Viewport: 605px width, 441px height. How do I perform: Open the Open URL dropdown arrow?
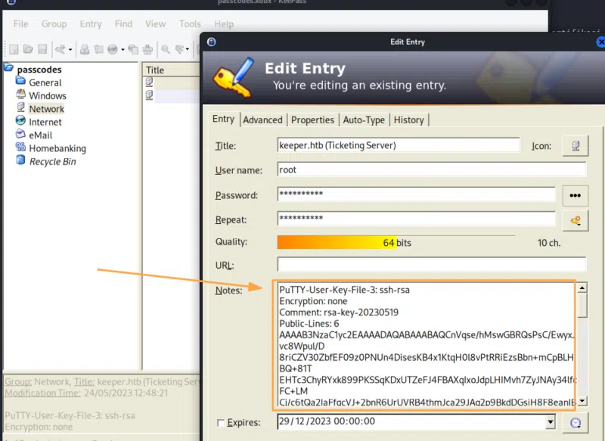tap(123, 49)
